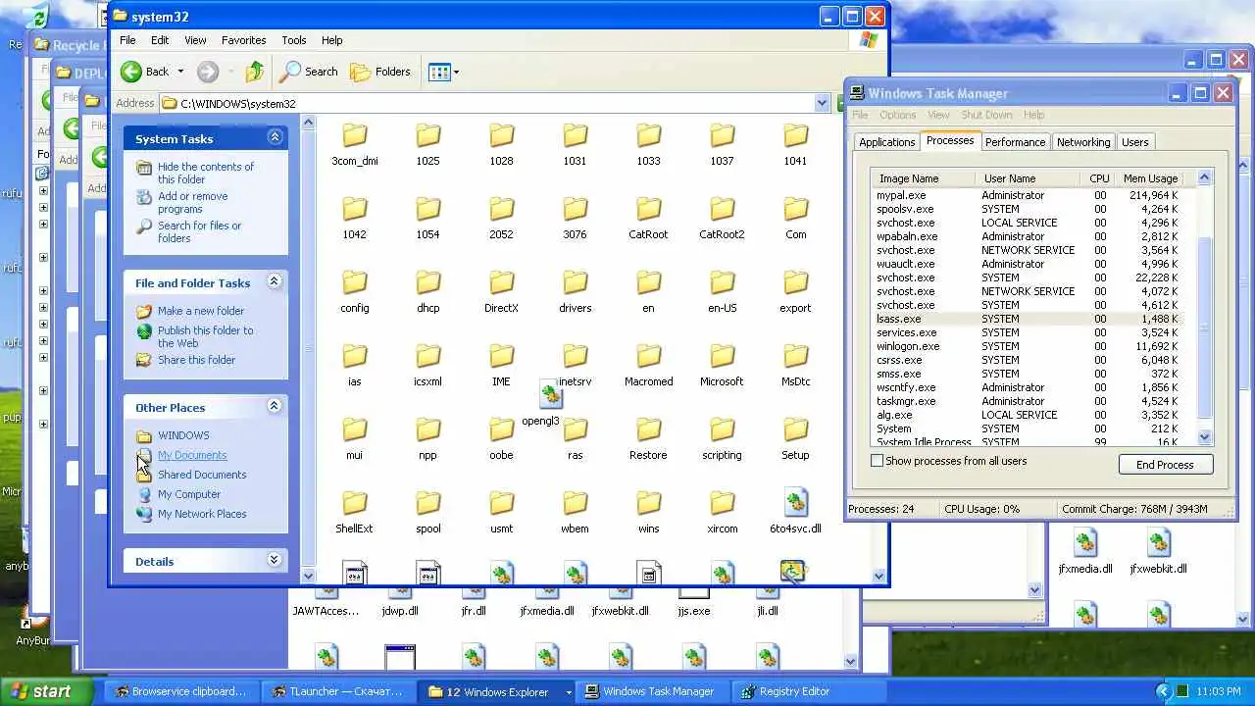
Task: Select the scripting folder
Action: 722,438
